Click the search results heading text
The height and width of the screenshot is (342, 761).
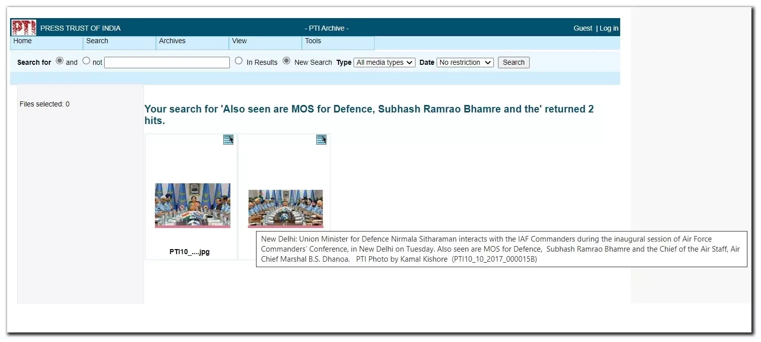[369, 115]
